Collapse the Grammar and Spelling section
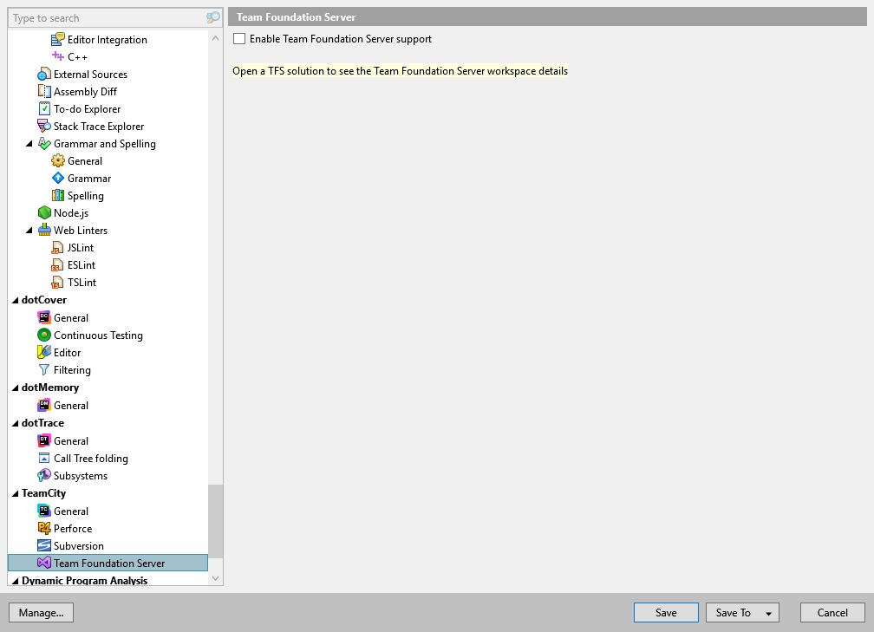The width and height of the screenshot is (874, 632). tap(29, 143)
